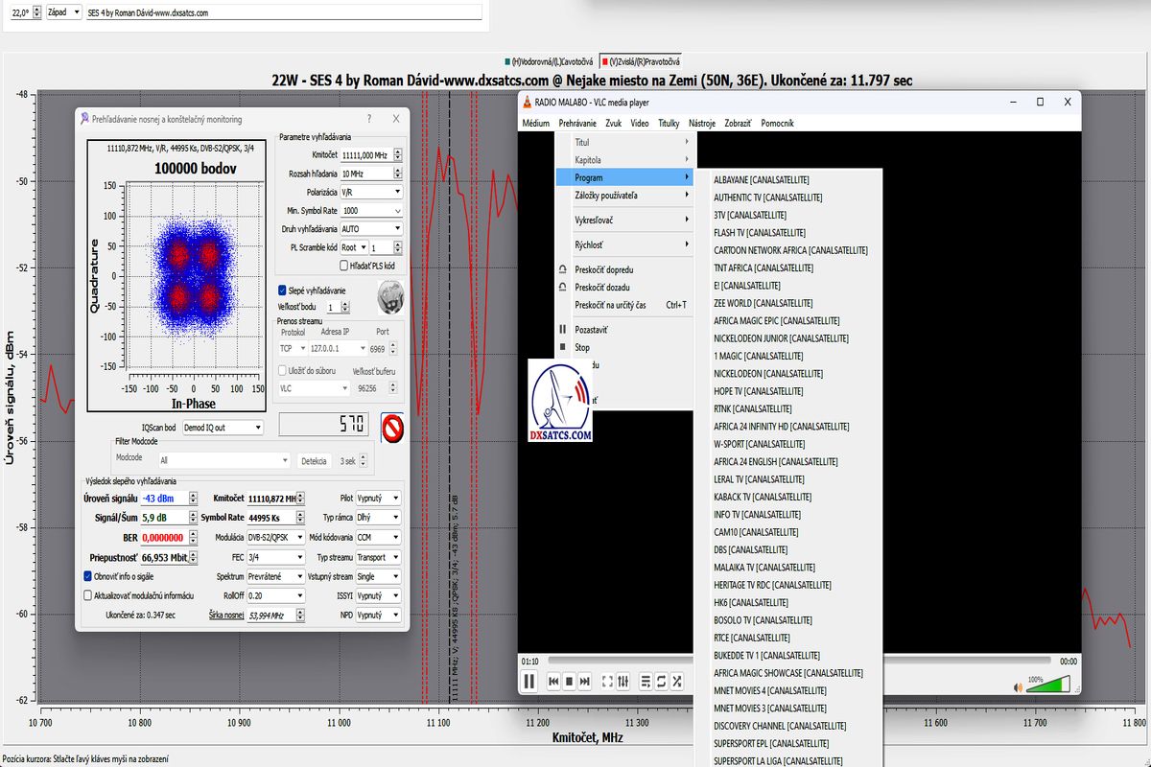This screenshot has width=1151, height=767.
Task: Click the red stop scan icon
Action: point(391,427)
